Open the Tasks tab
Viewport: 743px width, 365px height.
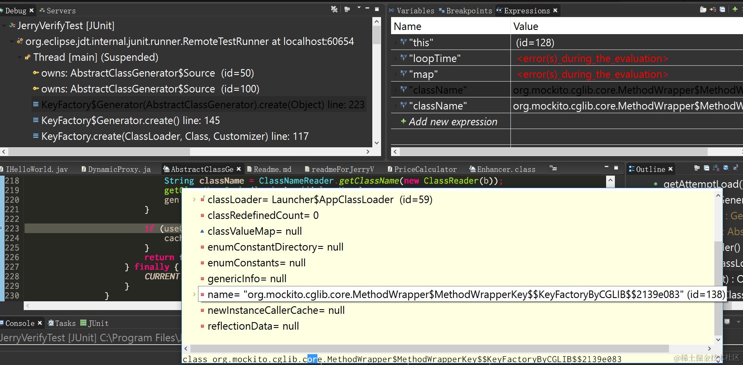pyautogui.click(x=62, y=323)
